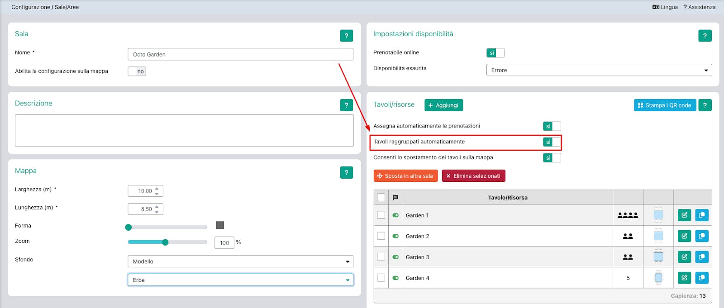Toggle Prenotabile online switch

coord(495,53)
